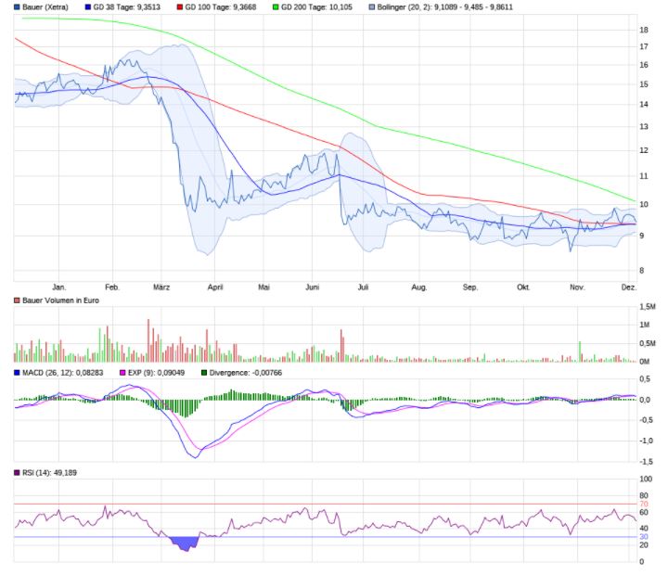Click the 'GD 38 Tage: 9,3513' label
This screenshot has width=668, height=575.
point(126,6)
